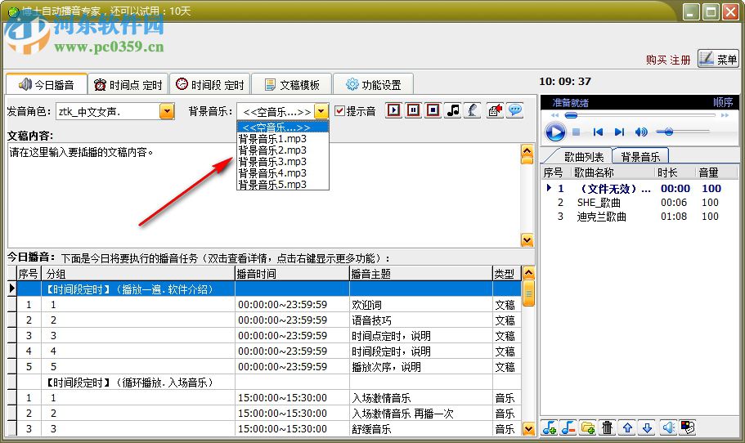The height and width of the screenshot is (443, 745).
Task: Select 背景音乐3.mp3 from the dropdown list
Action: click(x=272, y=162)
